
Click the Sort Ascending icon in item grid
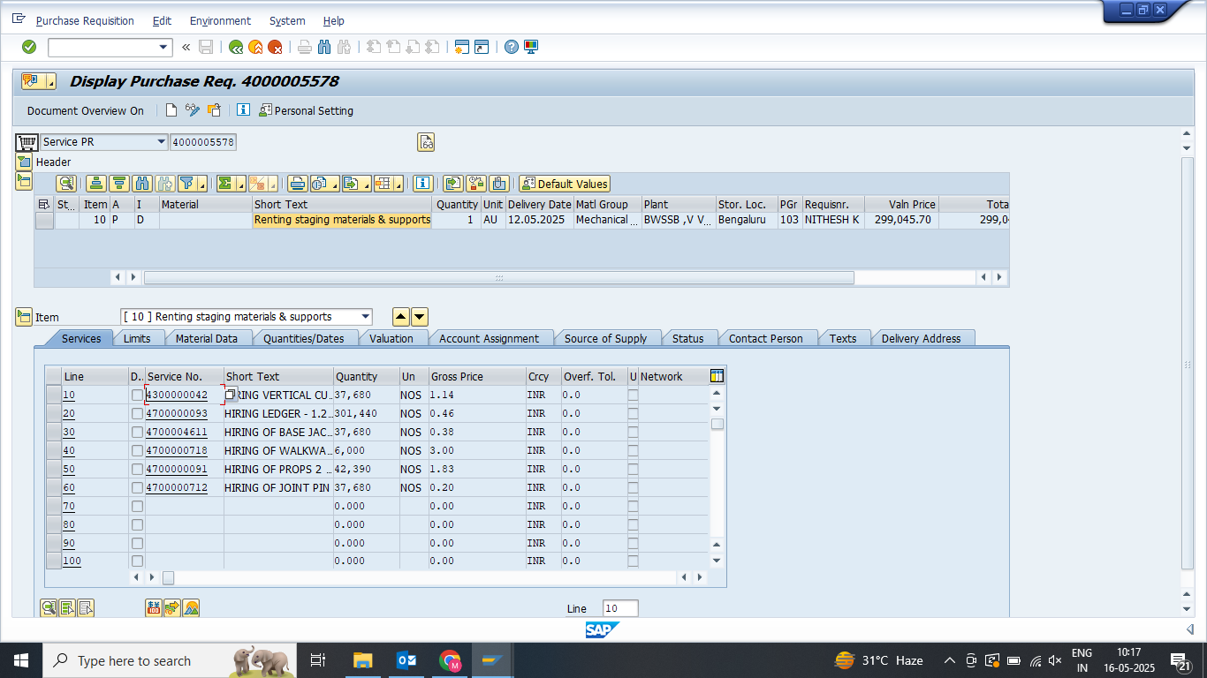[x=96, y=184]
